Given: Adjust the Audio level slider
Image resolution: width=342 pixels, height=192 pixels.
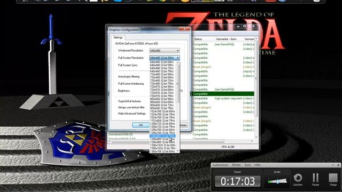Looking at the screenshot, I should [277, 181].
